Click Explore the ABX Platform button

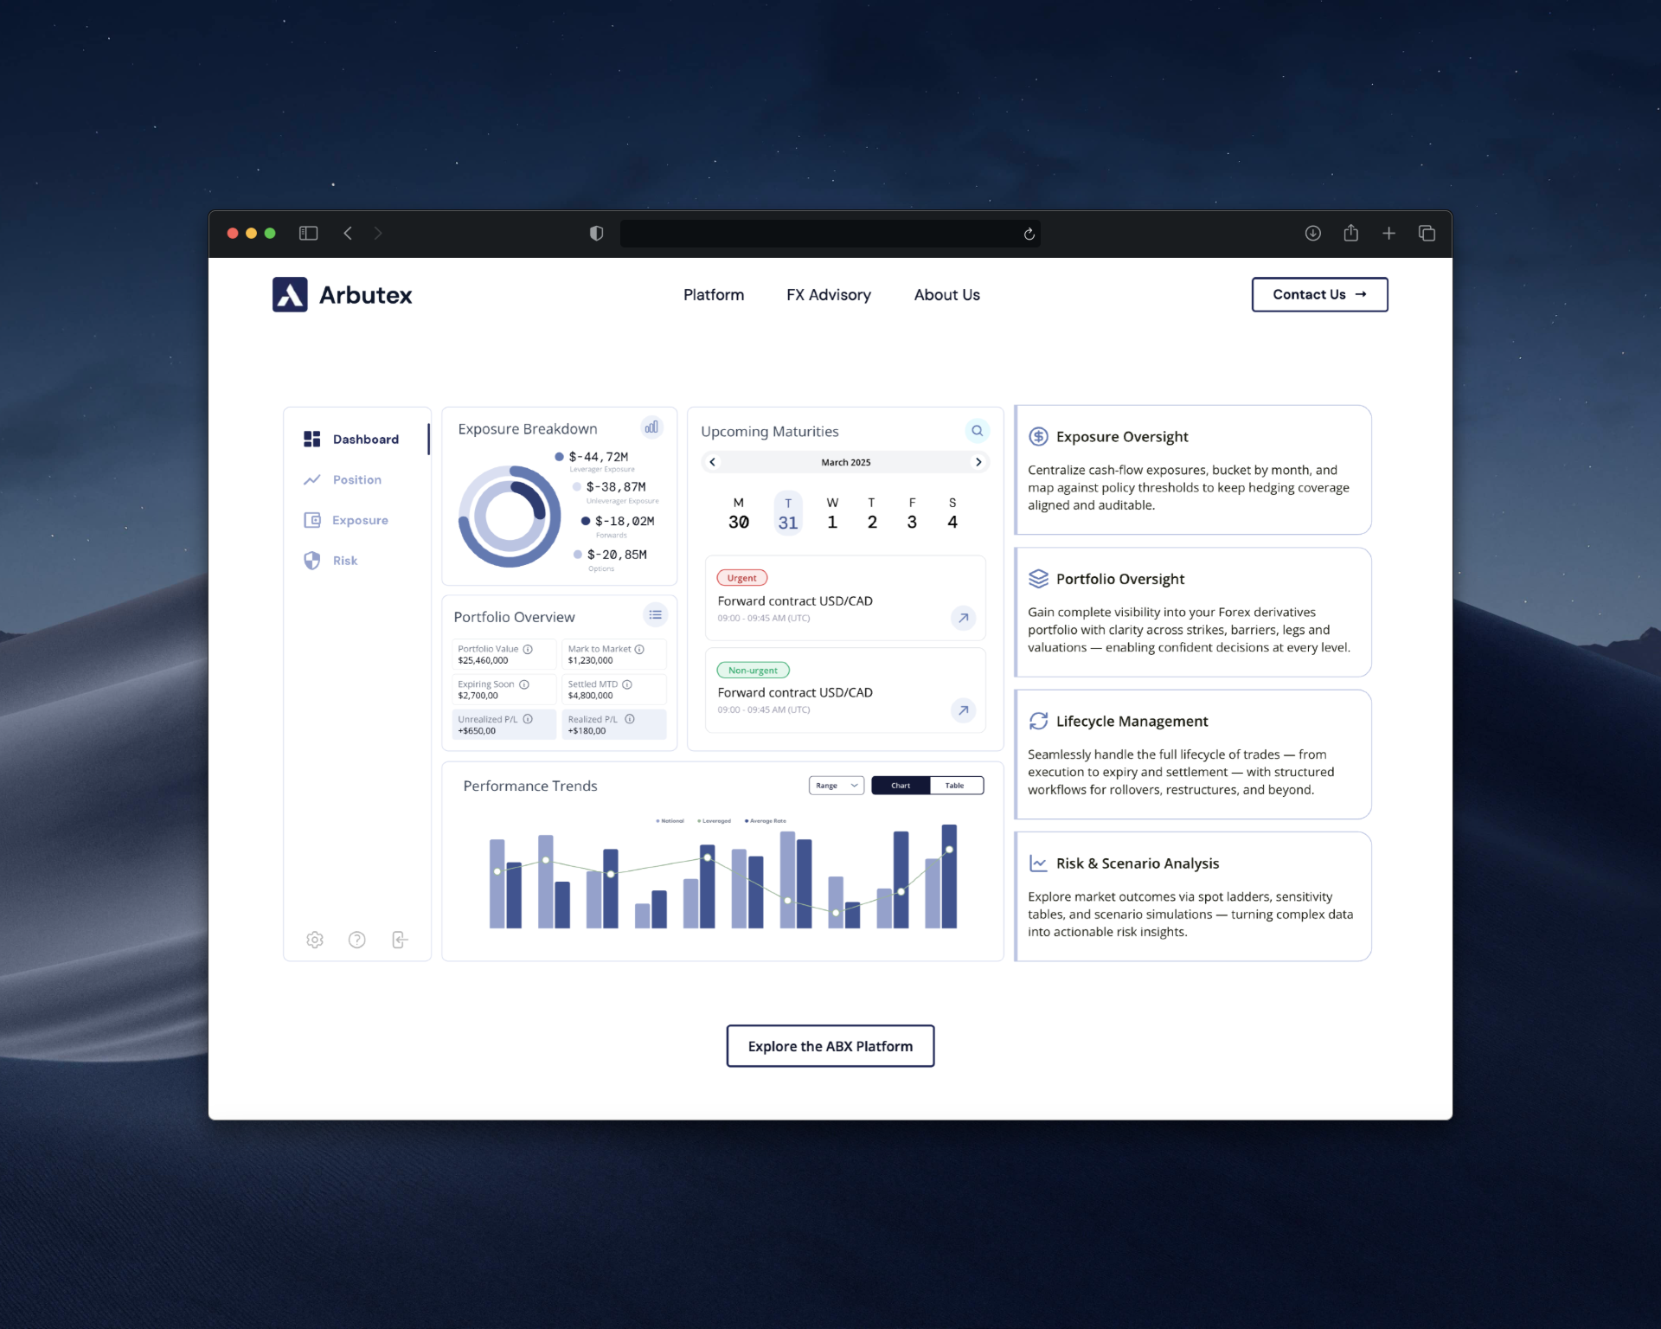click(830, 1046)
